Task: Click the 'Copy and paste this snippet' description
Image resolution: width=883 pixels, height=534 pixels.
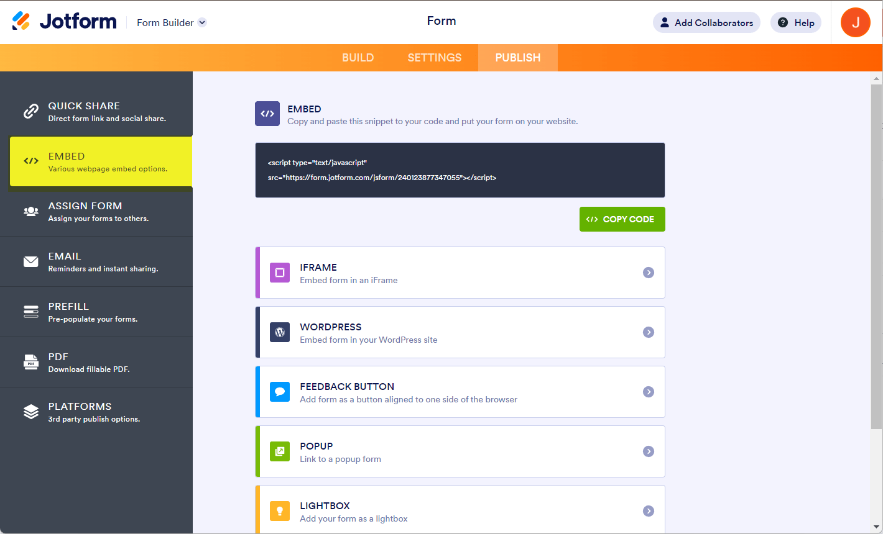Action: coord(433,121)
